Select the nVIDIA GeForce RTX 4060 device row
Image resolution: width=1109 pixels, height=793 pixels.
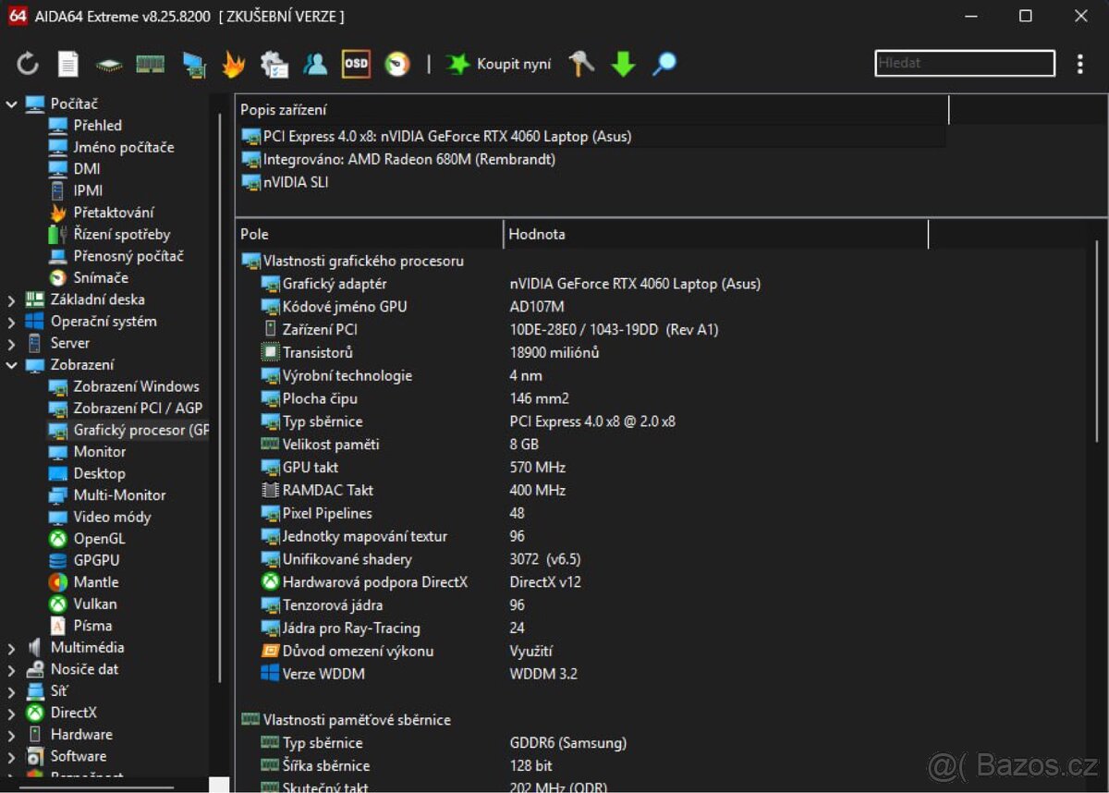592,136
